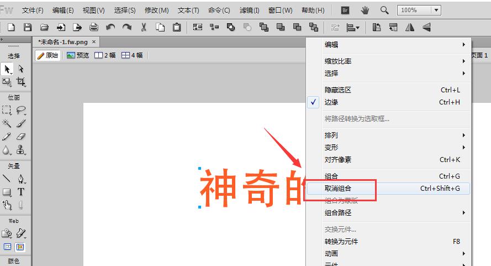
Task: Click the Show slices and hotspots button
Action: tap(20, 247)
